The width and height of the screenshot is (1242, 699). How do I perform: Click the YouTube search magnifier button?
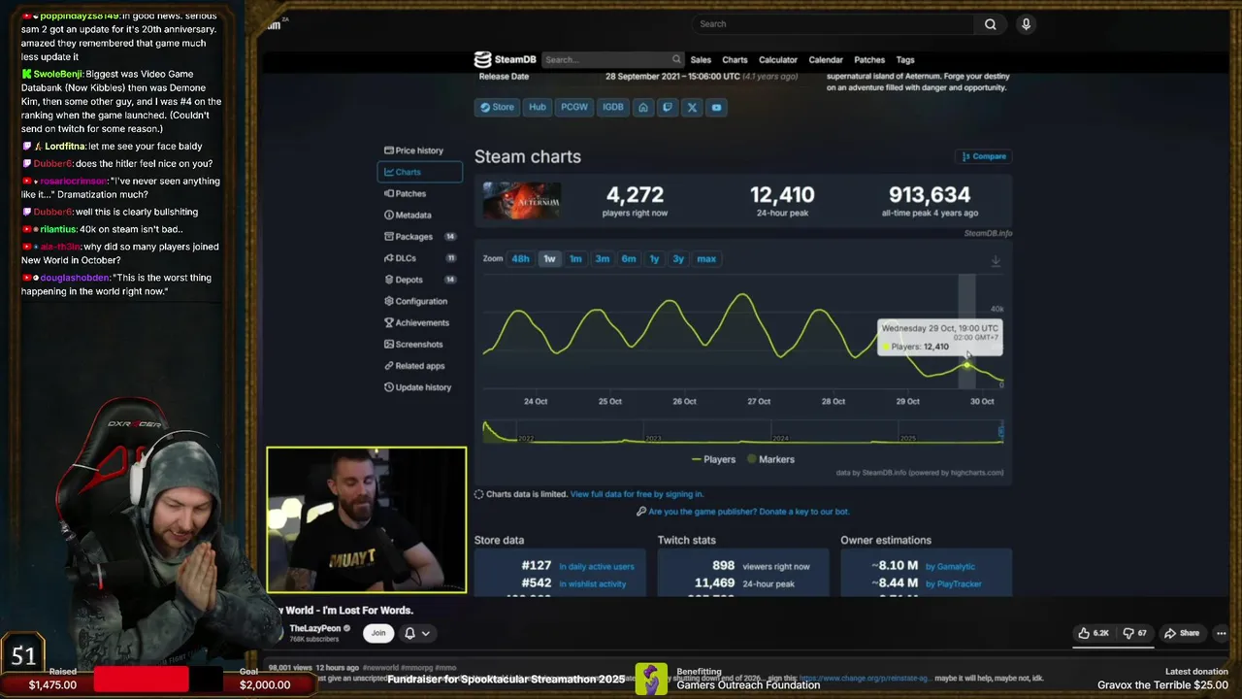[x=990, y=24]
